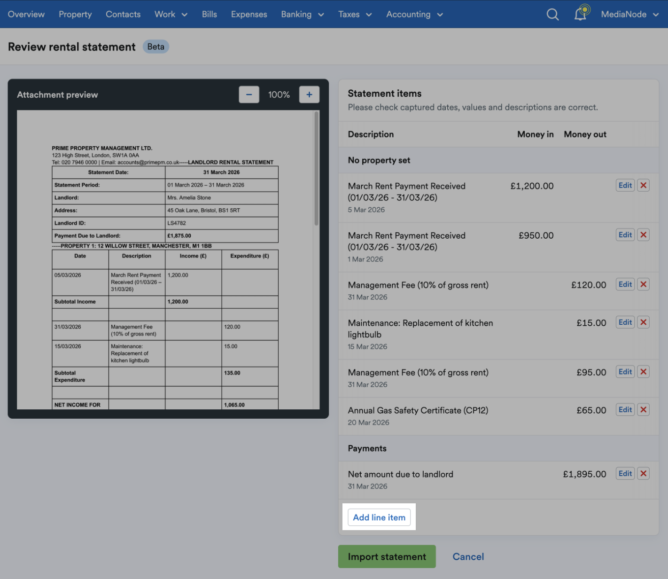The image size is (668, 579).
Task: Open the Expenses section
Action: [249, 14]
